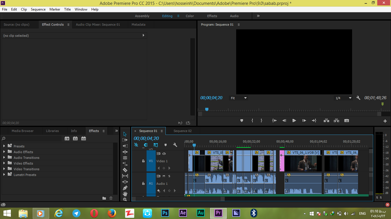The image size is (391, 219).
Task: Add marker in the Program monitor
Action: (242, 121)
